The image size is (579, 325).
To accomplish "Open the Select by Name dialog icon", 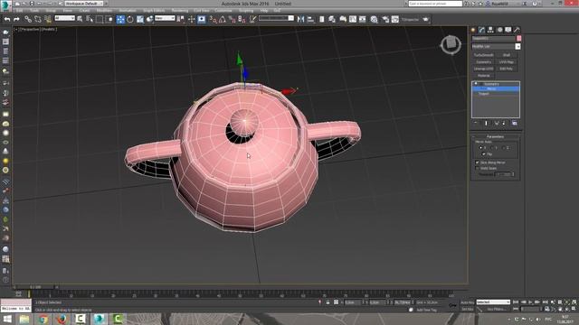I will [90, 19].
